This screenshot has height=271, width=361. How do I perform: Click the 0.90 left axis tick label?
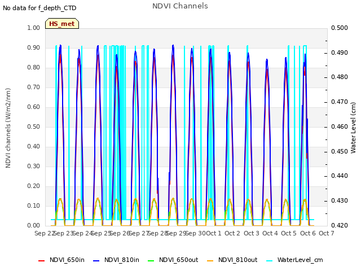[x=34, y=47]
